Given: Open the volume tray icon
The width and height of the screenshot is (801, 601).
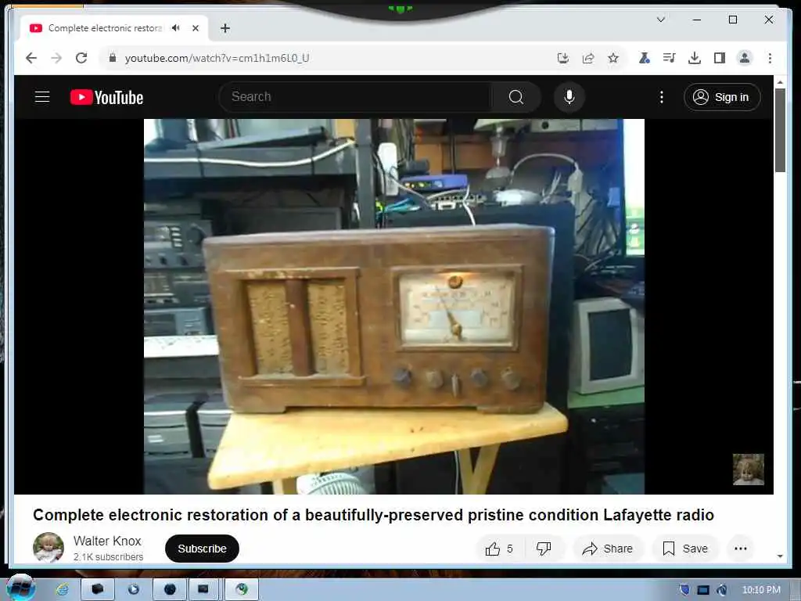Looking at the screenshot, I should [x=722, y=590].
